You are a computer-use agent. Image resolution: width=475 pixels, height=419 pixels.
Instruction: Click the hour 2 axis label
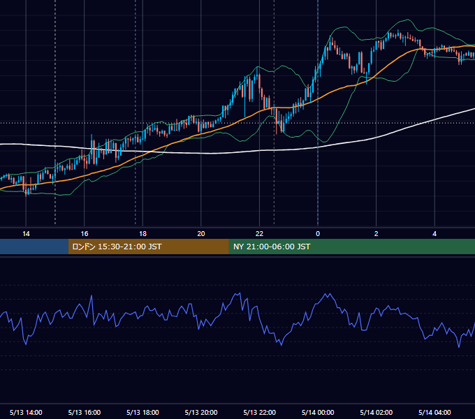coord(377,234)
